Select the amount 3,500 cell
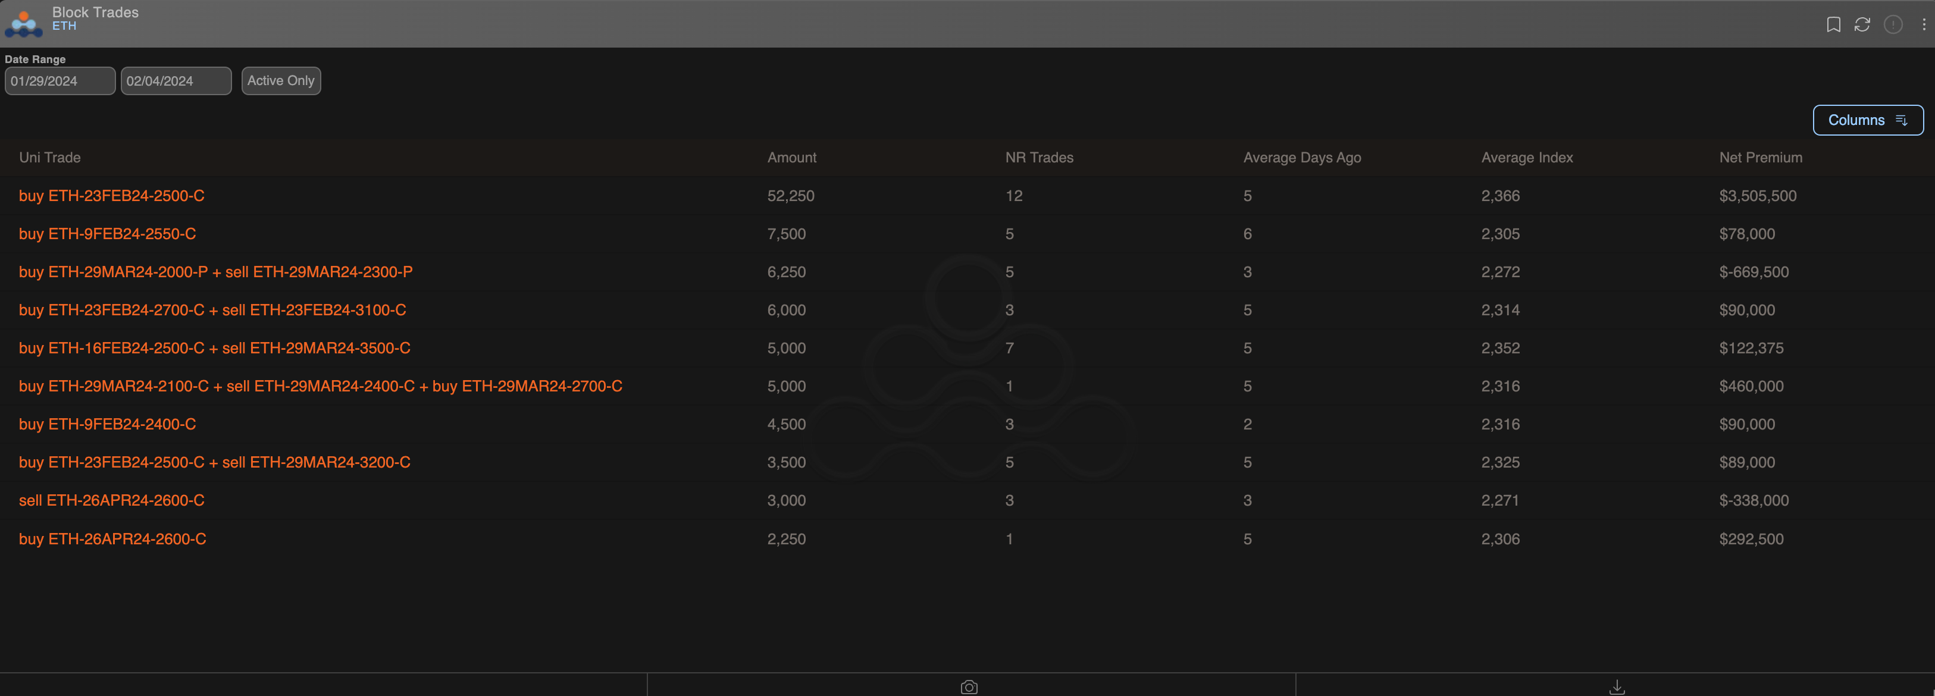The height and width of the screenshot is (696, 1935). (x=787, y=462)
